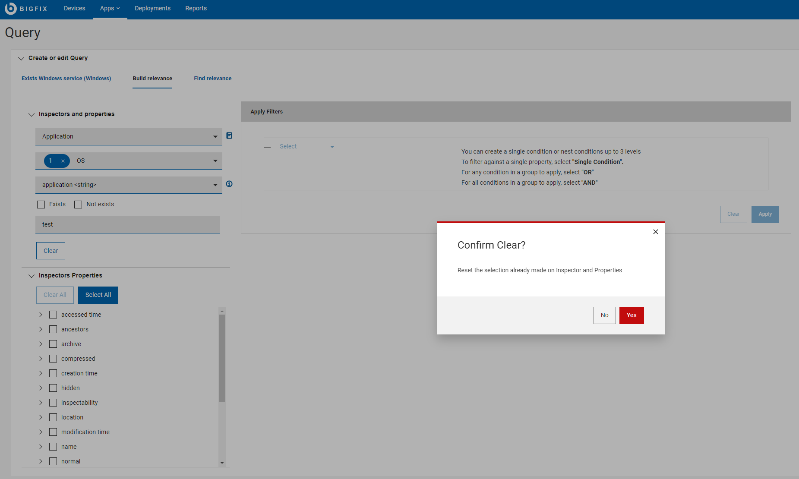
Task: Click No to cancel the clear
Action: pyautogui.click(x=604, y=315)
